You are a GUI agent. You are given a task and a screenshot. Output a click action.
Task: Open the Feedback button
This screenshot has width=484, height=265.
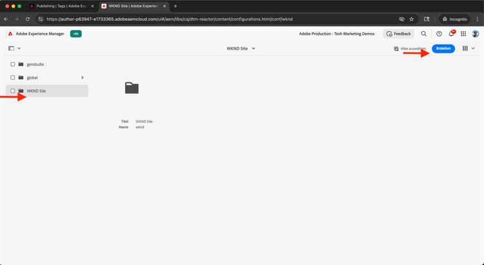pos(399,34)
